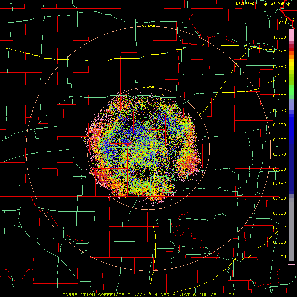This screenshot has height=297, width=297.
Task: Select the 0.307 scale value
Action: 280,228
